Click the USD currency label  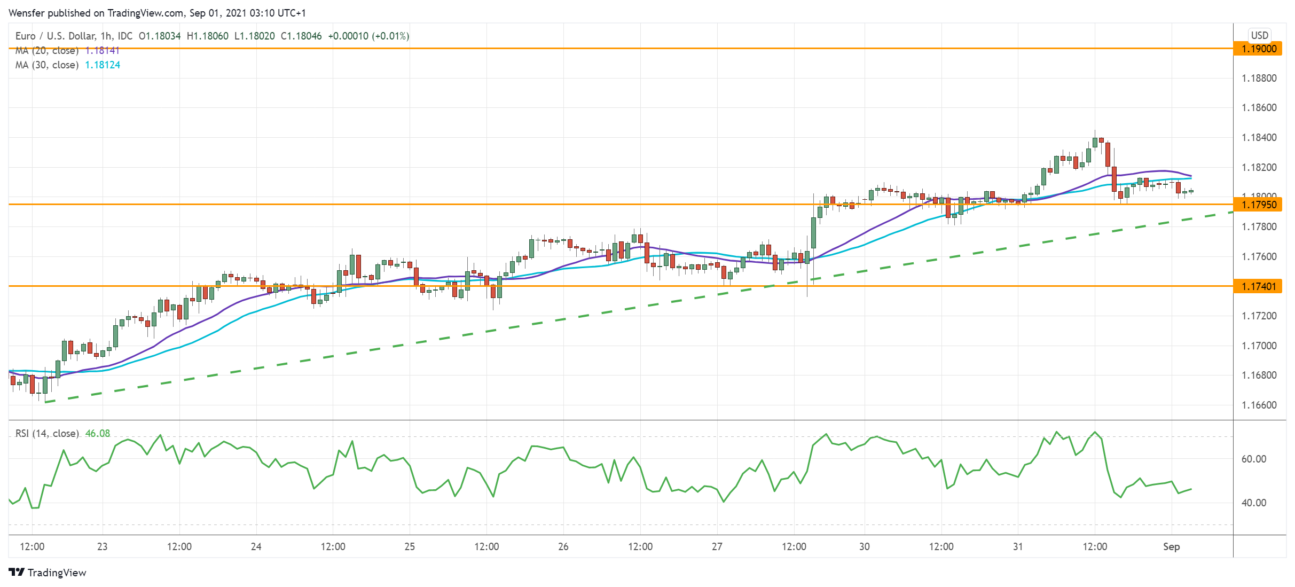(x=1259, y=35)
